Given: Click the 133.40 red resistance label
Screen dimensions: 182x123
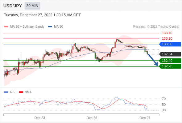Looking at the screenshot, I should click(167, 33).
